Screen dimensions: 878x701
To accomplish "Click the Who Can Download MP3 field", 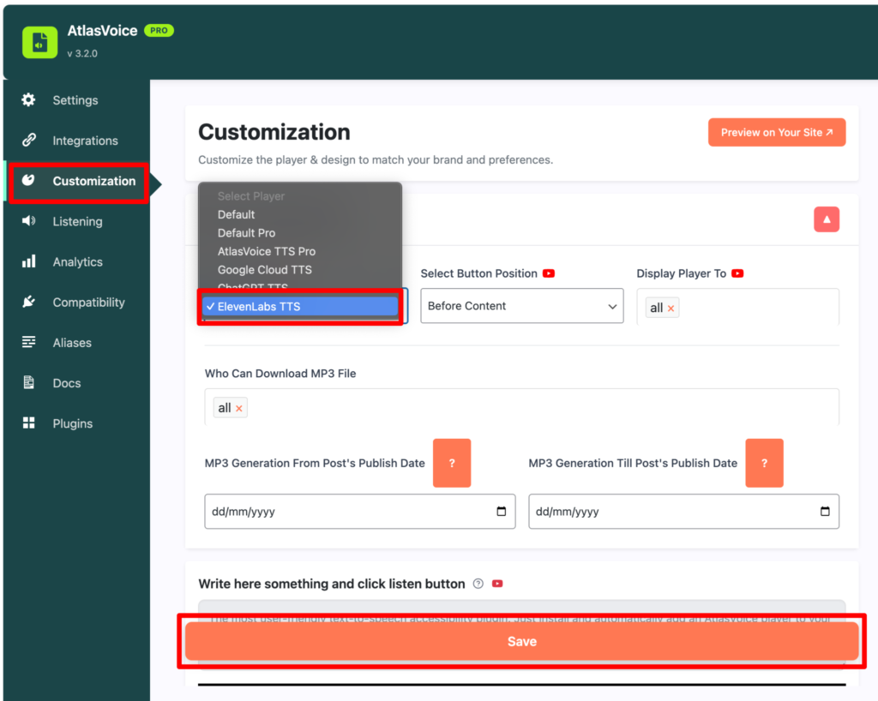I will 522,407.
